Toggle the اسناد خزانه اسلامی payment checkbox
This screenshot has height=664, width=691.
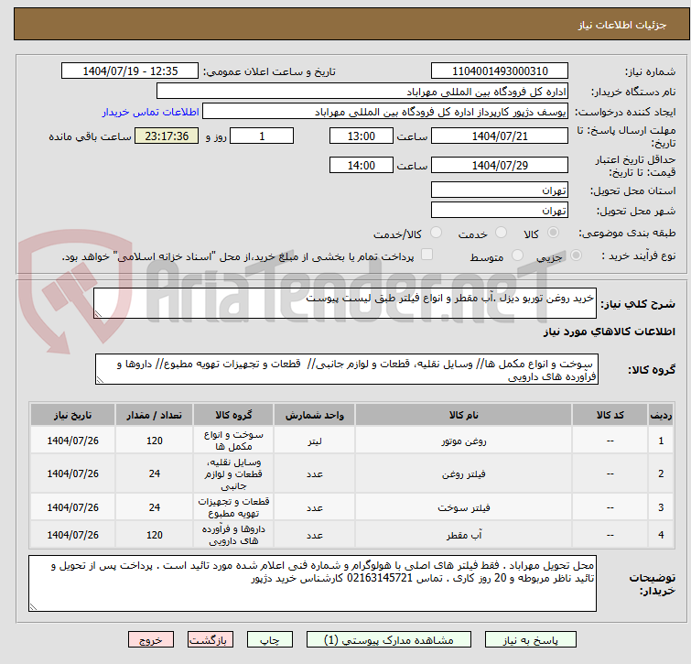pos(426,255)
